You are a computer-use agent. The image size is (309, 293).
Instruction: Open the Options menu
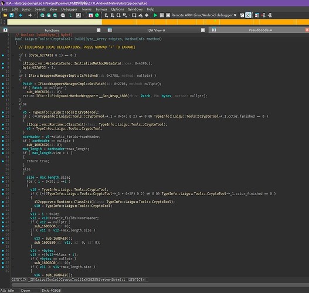point(117,9)
